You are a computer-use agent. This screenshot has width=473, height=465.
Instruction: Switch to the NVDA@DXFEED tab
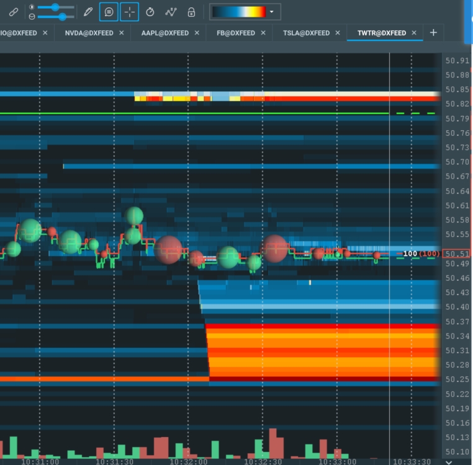[89, 33]
